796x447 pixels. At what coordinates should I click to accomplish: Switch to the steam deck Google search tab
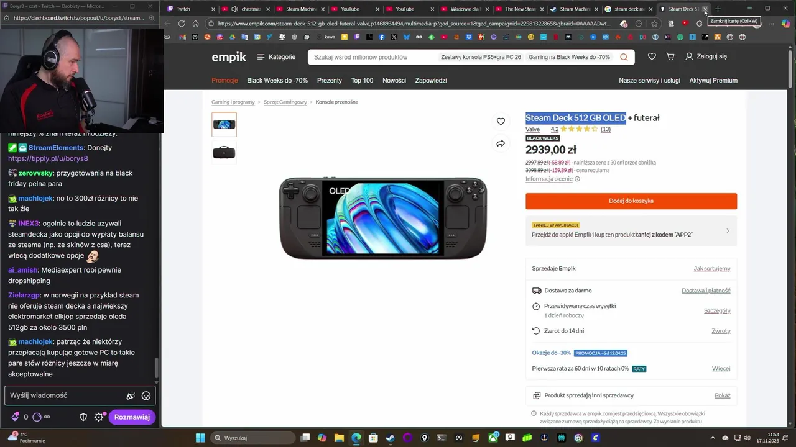tap(629, 9)
